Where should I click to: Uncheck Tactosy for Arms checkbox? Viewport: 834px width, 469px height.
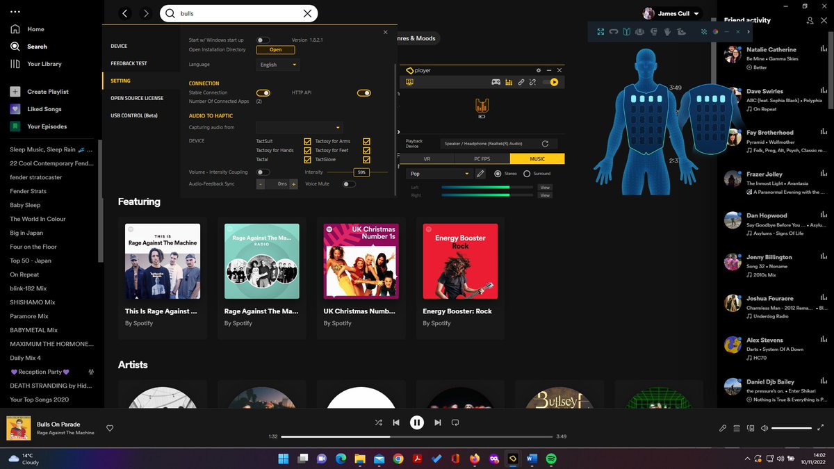[x=366, y=141]
